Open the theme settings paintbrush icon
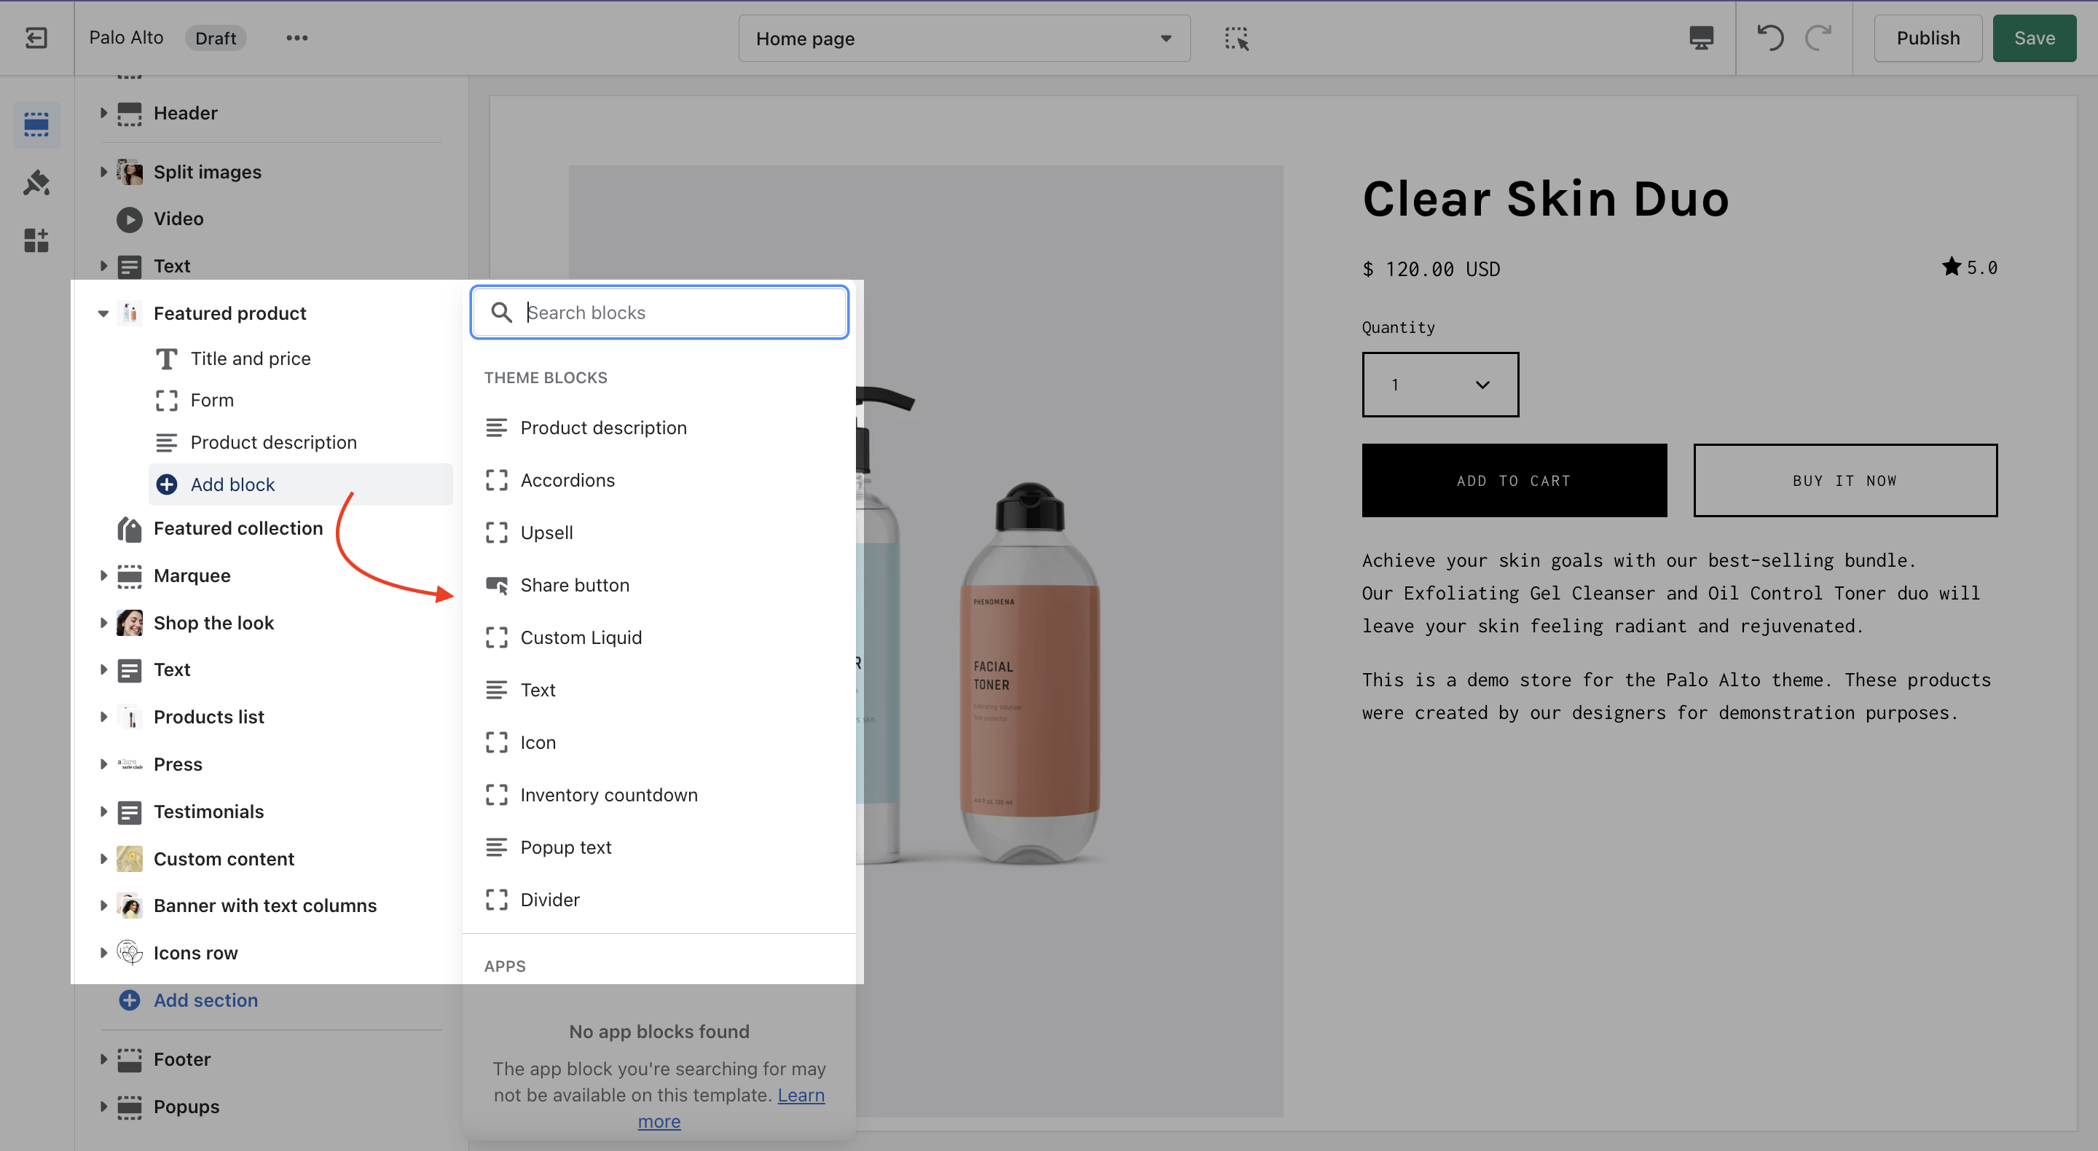Viewport: 2098px width, 1151px height. click(x=36, y=182)
